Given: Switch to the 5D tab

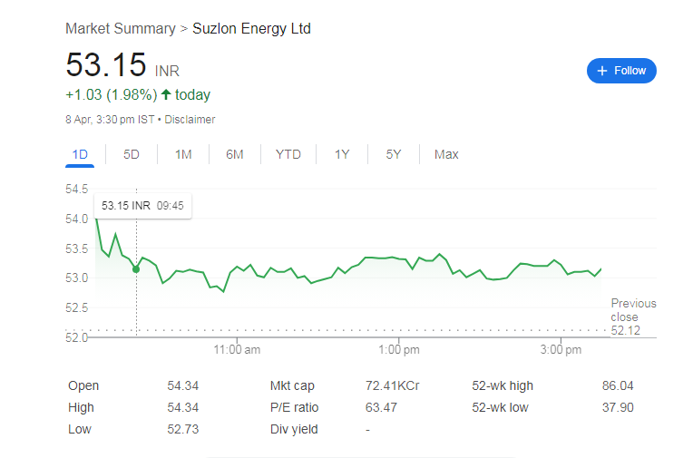Looking at the screenshot, I should (x=132, y=154).
